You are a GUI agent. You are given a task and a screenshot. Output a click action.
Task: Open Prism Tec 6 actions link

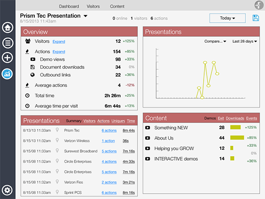pos(109,131)
